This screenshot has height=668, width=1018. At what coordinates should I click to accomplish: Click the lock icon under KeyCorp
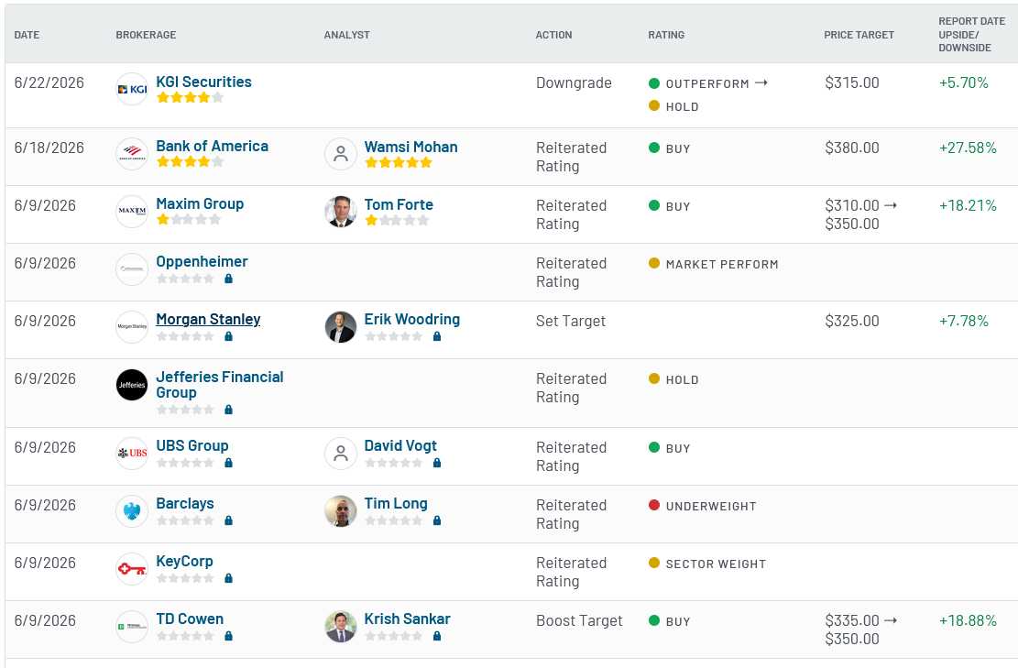coord(228,578)
